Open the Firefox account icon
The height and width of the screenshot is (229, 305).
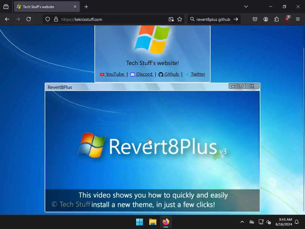point(266,19)
